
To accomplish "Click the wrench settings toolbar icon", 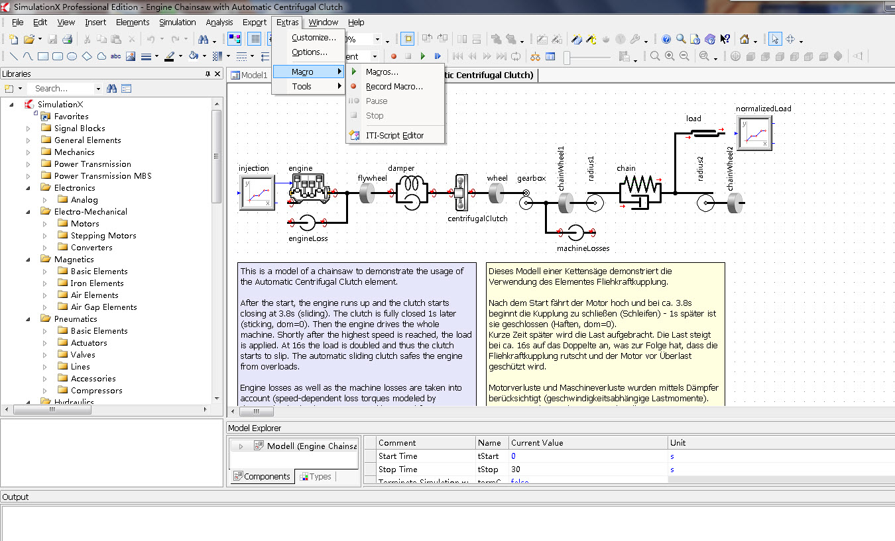I will click(634, 40).
